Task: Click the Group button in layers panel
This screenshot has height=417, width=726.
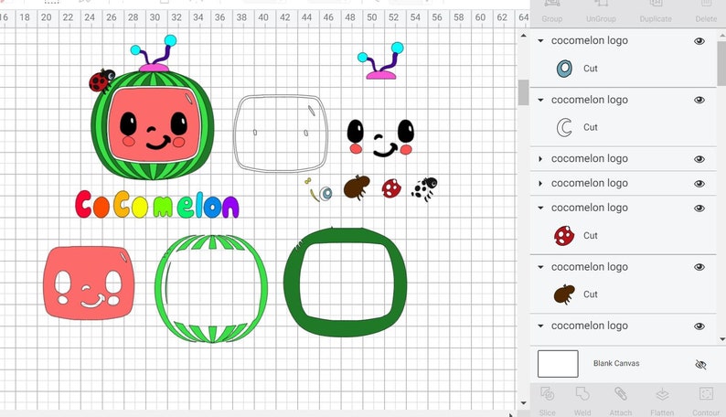Action: click(x=552, y=12)
